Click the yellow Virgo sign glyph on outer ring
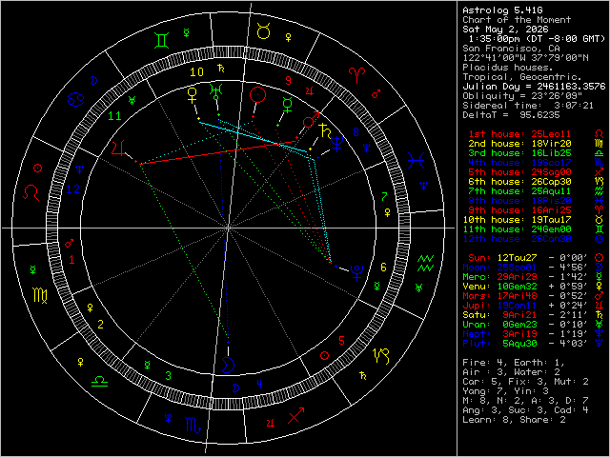The width and height of the screenshot is (610, 457). (40, 295)
